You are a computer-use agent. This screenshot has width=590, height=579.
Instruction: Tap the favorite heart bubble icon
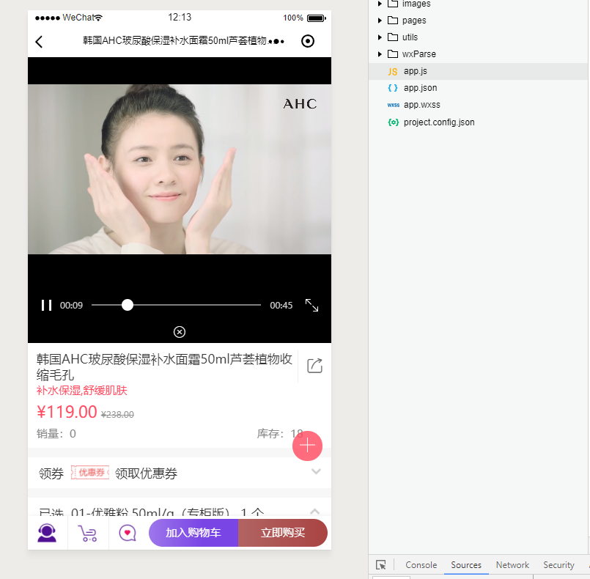tap(128, 533)
